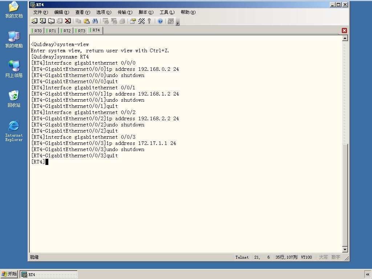Click the Paste clipboard icon
Image resolution: width=372 pixels, height=279 pixels.
point(86,21)
